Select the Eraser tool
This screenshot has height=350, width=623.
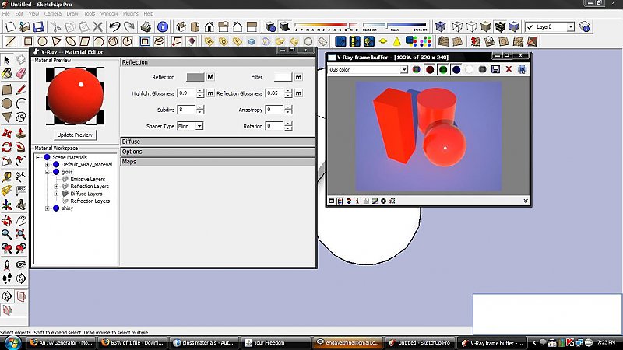tap(21, 74)
